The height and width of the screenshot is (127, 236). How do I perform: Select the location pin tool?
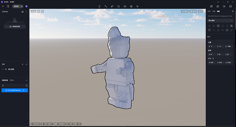(99, 6)
